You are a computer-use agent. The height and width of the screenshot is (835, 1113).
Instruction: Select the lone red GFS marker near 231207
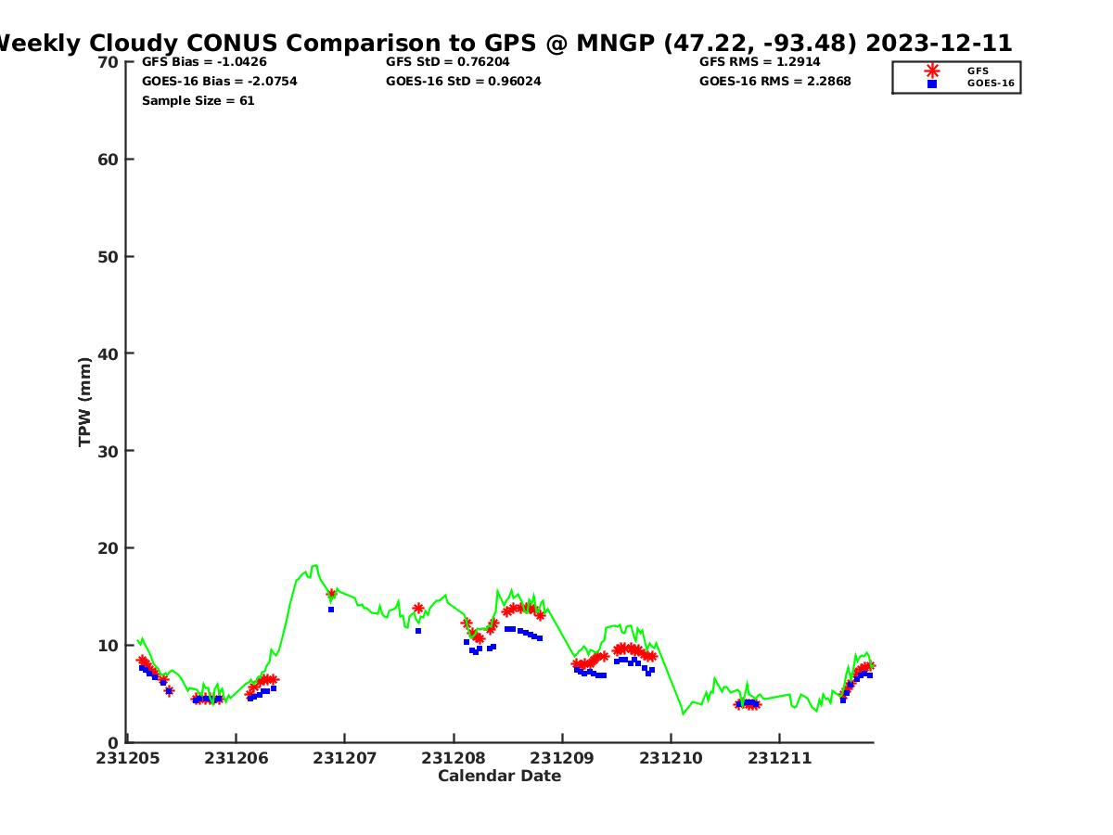[331, 594]
